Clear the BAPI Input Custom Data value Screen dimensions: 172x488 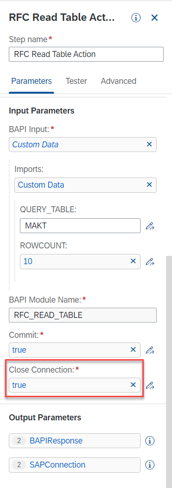point(149,145)
